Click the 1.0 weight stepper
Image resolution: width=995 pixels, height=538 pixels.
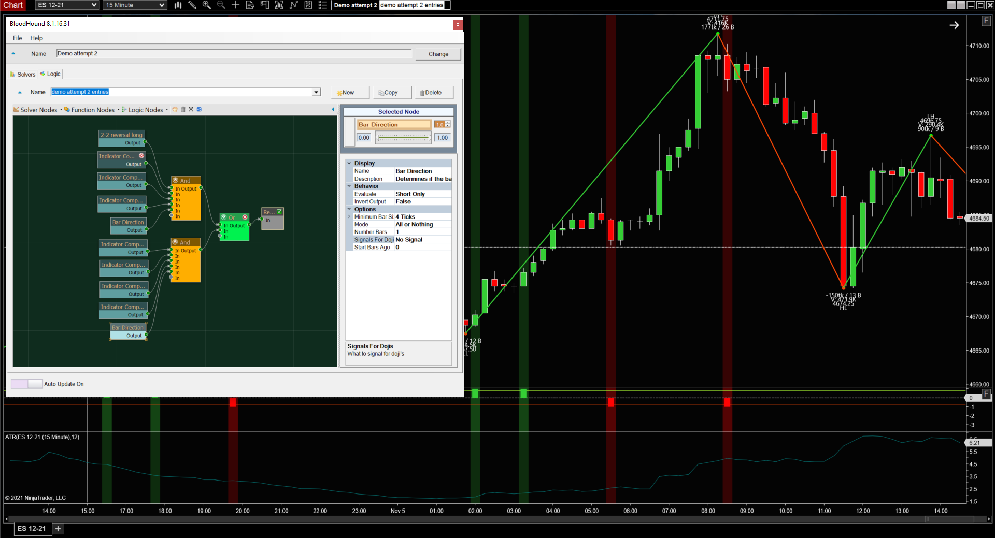(x=442, y=124)
